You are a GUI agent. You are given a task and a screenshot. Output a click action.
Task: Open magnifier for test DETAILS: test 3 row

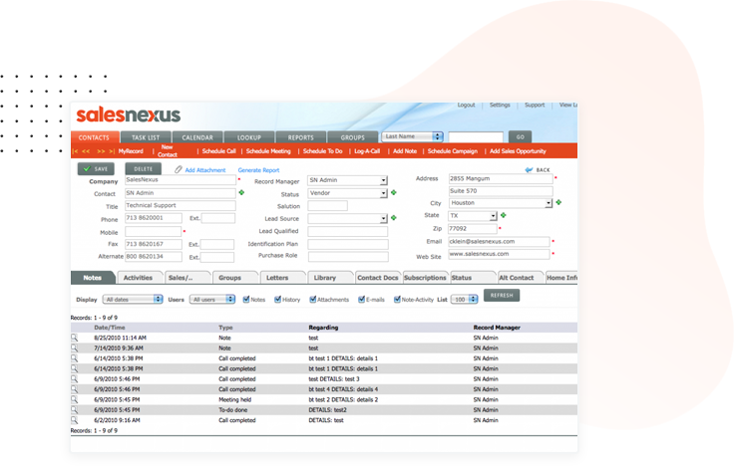pyautogui.click(x=75, y=379)
